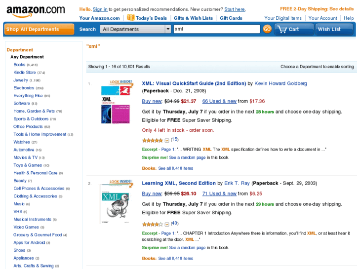Filter by Movies & TV
This screenshot has height=269, width=359.
[25, 157]
